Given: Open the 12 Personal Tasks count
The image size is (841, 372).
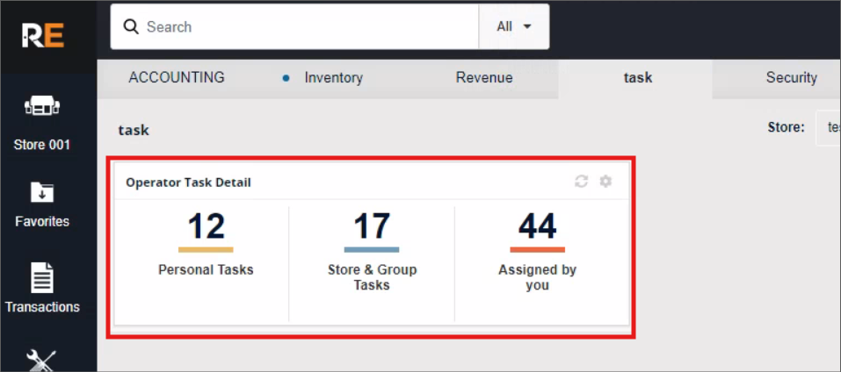Looking at the screenshot, I should [x=206, y=227].
